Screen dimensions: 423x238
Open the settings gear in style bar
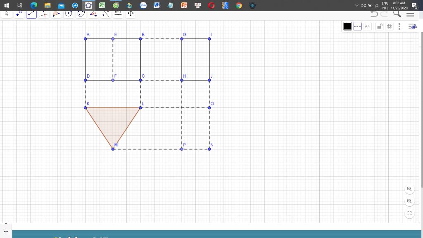tap(389, 26)
